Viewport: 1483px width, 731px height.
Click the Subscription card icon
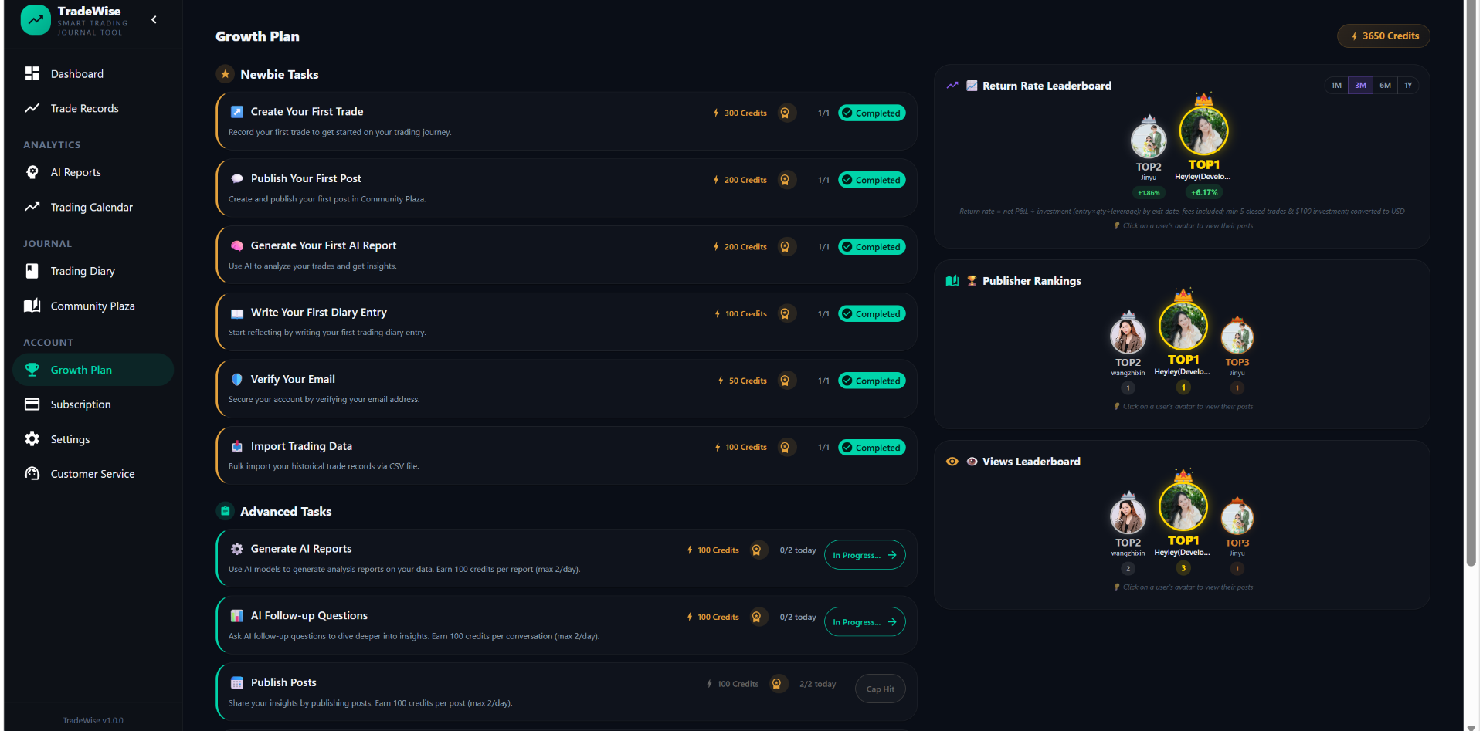(x=32, y=404)
